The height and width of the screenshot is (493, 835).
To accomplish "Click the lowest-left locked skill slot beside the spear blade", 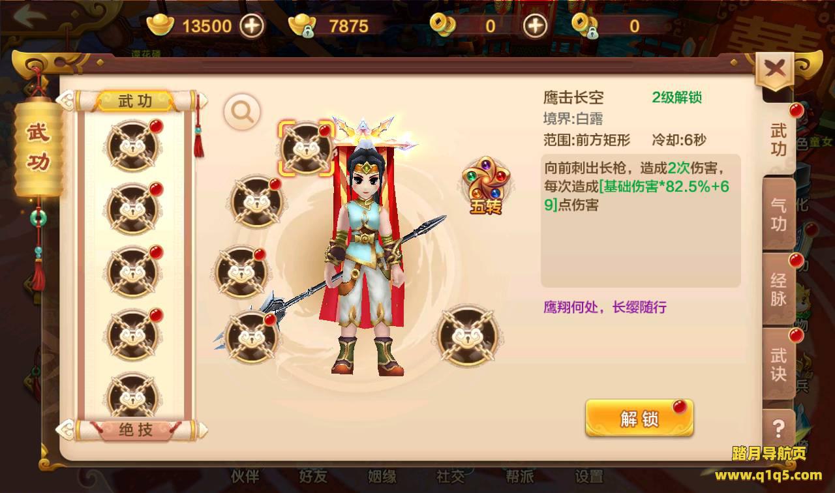I will coord(253,336).
